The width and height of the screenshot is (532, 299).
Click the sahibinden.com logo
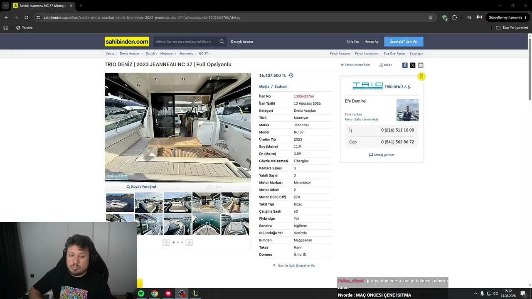(x=127, y=42)
